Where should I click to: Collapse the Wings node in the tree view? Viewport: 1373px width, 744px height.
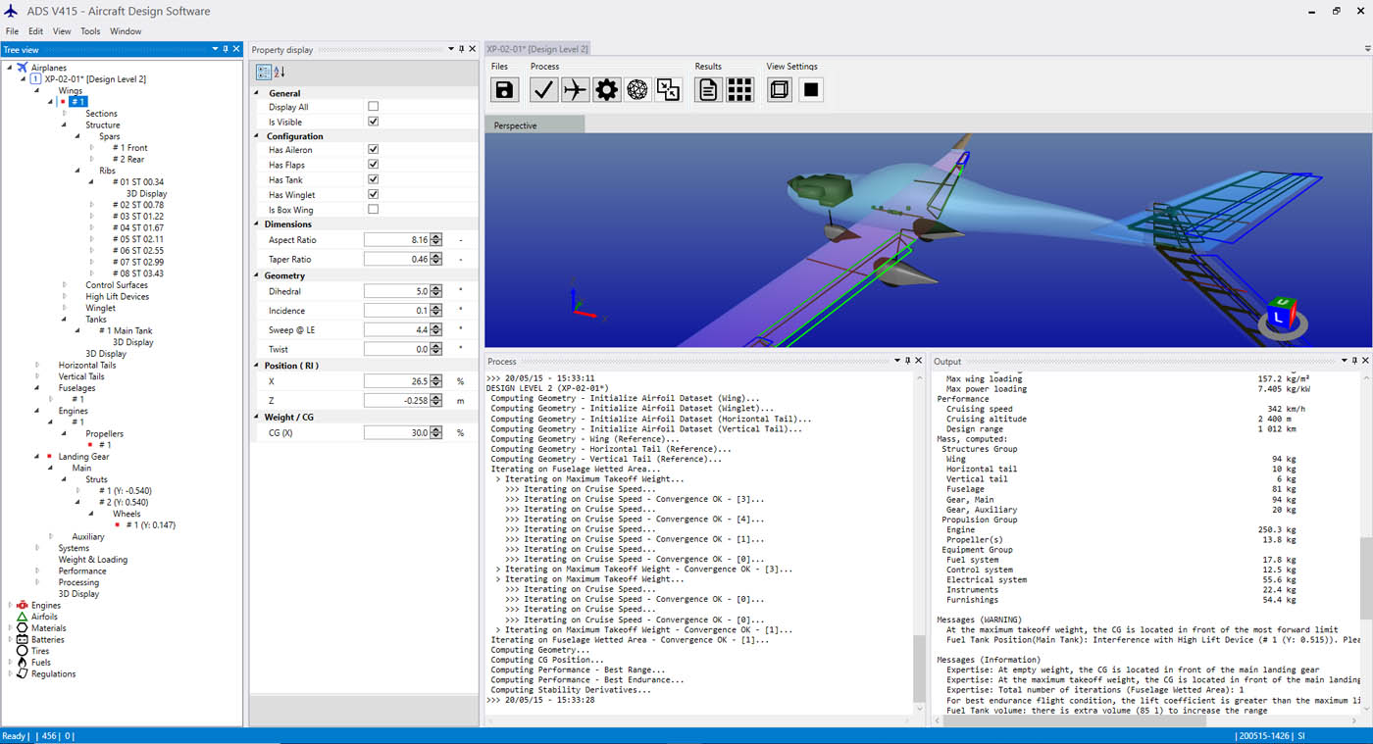coord(36,89)
